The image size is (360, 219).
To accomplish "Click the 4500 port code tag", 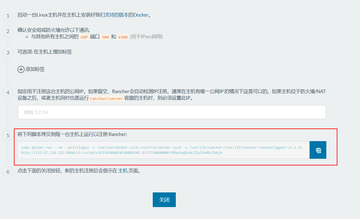I will click(x=123, y=37).
